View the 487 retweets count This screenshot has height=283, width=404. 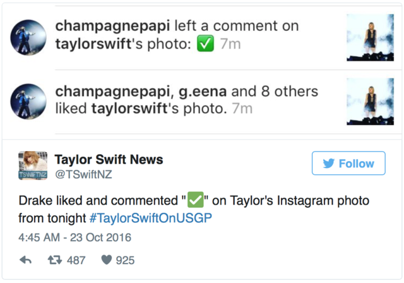(76, 260)
